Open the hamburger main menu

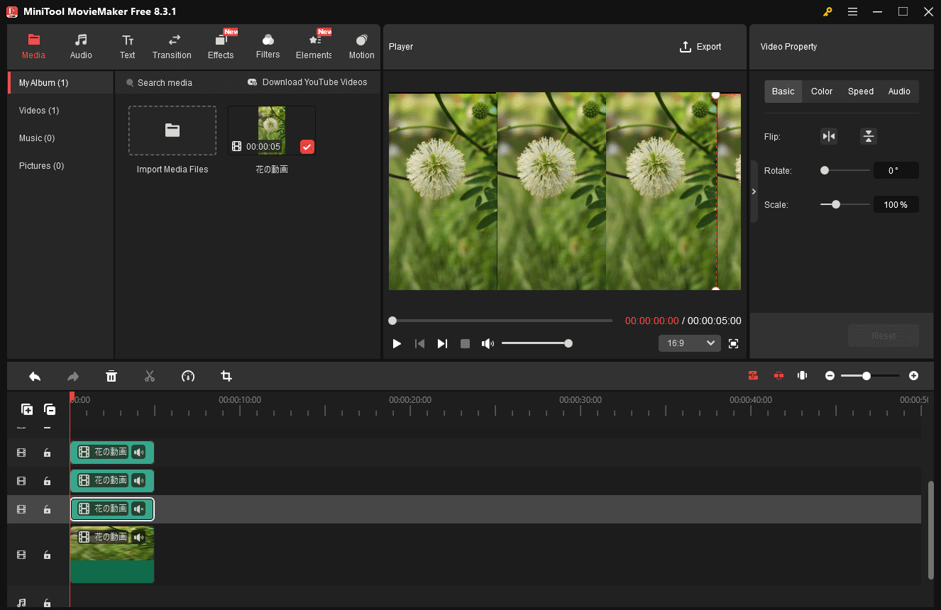point(852,11)
